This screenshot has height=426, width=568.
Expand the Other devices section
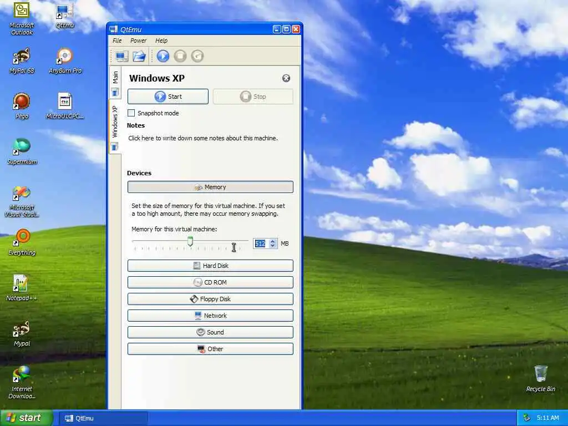pyautogui.click(x=210, y=349)
